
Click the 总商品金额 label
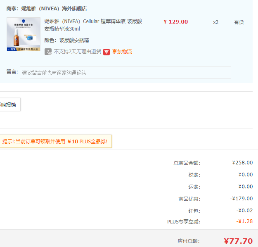click(x=187, y=163)
